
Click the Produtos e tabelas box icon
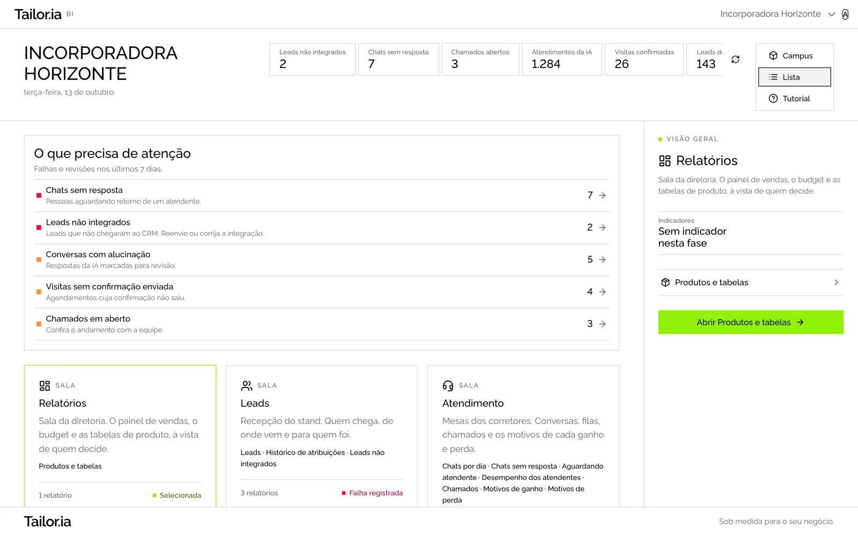point(665,282)
